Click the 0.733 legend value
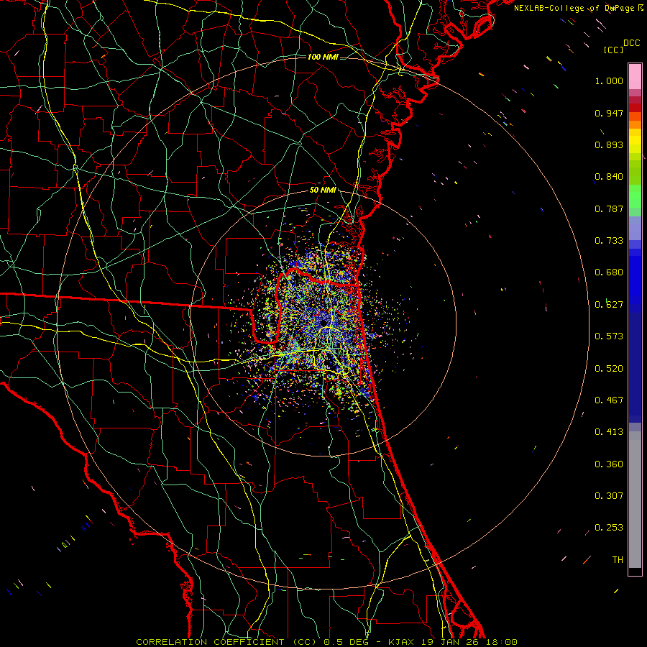The image size is (647, 647). point(609,241)
